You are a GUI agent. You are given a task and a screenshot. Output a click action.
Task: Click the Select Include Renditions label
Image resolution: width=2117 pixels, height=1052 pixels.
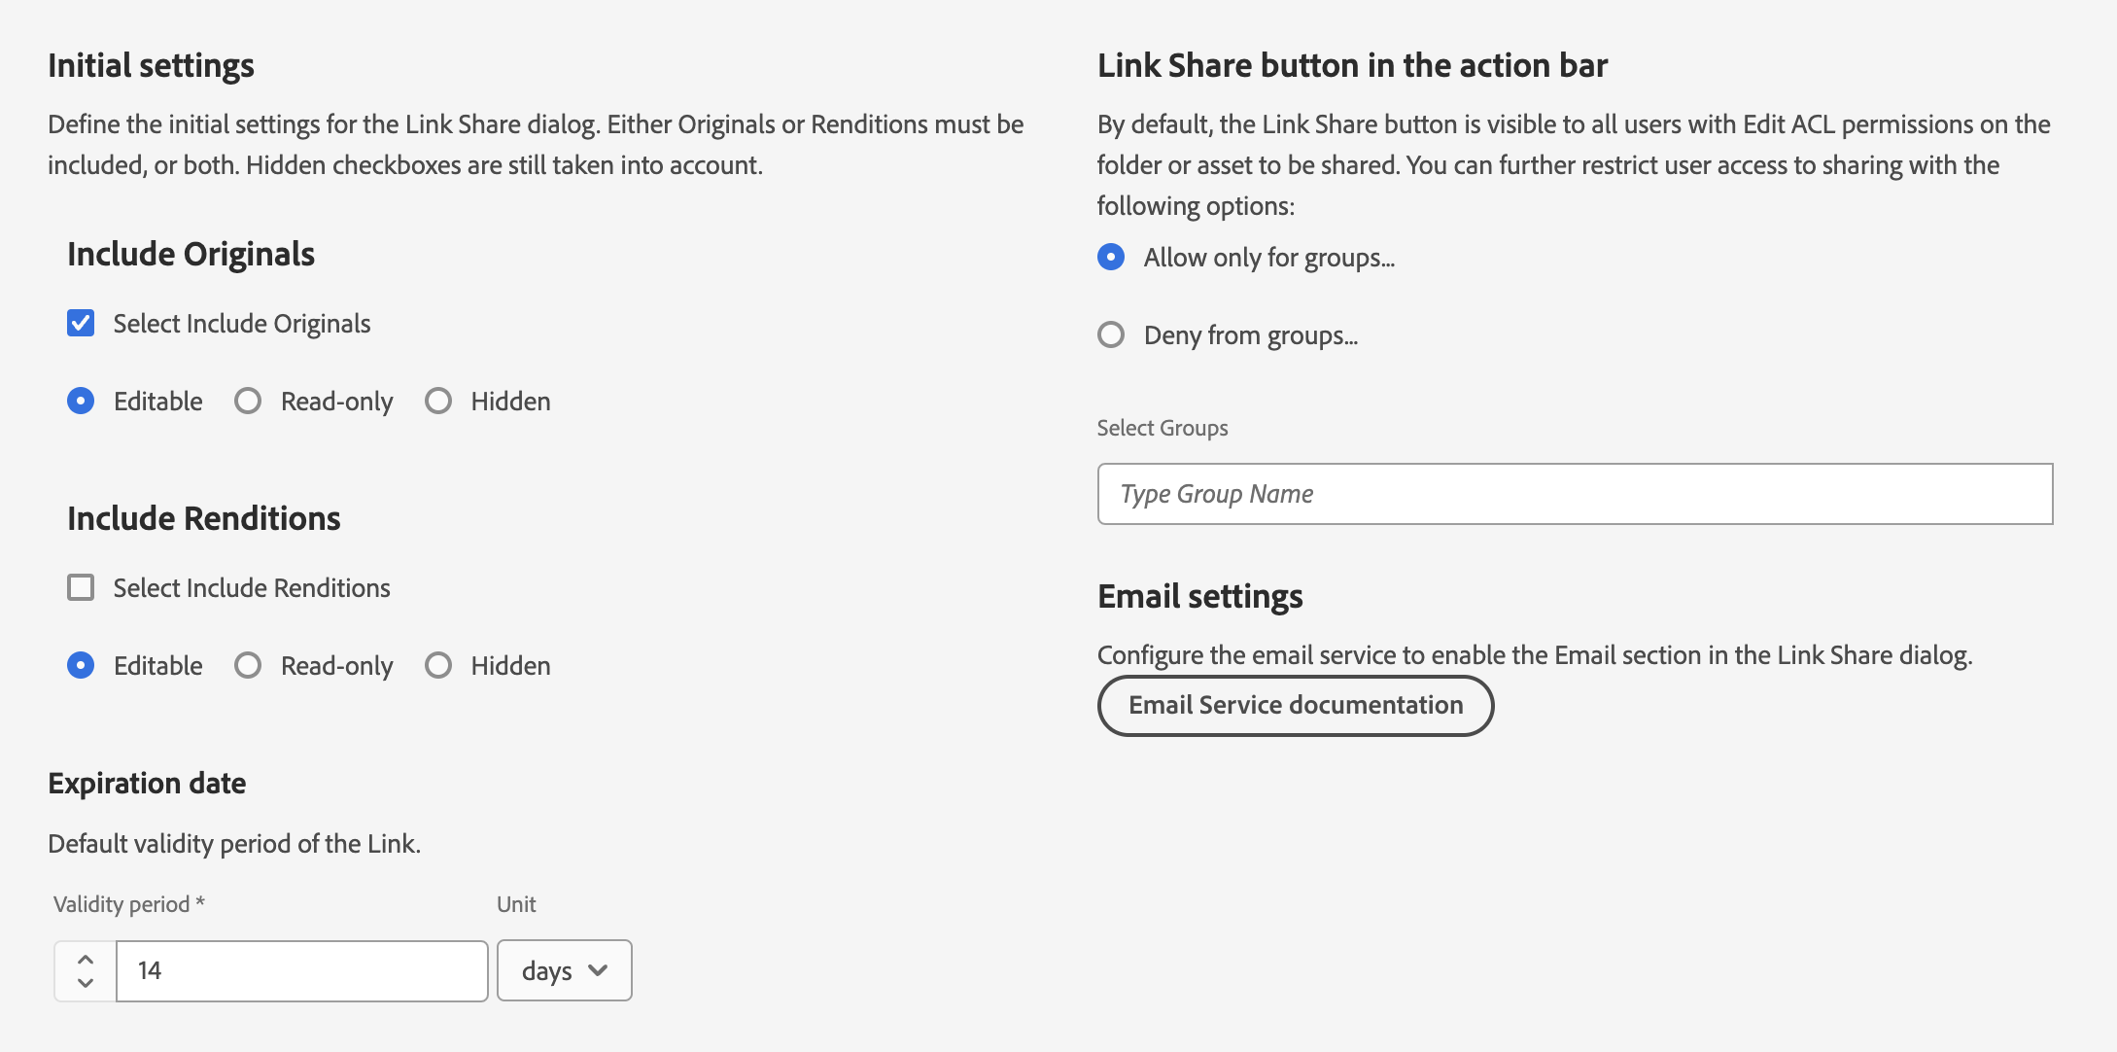(x=252, y=587)
